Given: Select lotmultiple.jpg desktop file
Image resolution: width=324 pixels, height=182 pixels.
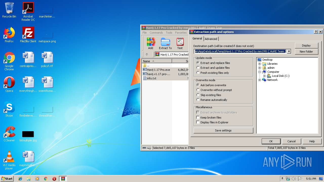Looking at the screenshot, I should coord(28,136).
